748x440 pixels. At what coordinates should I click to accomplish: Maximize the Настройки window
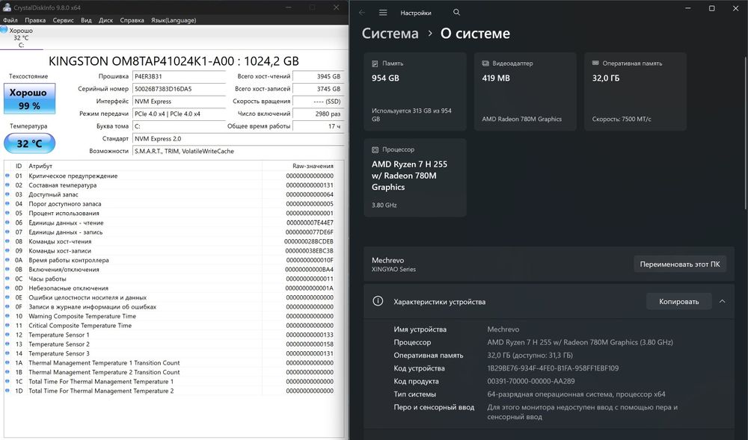(x=712, y=8)
